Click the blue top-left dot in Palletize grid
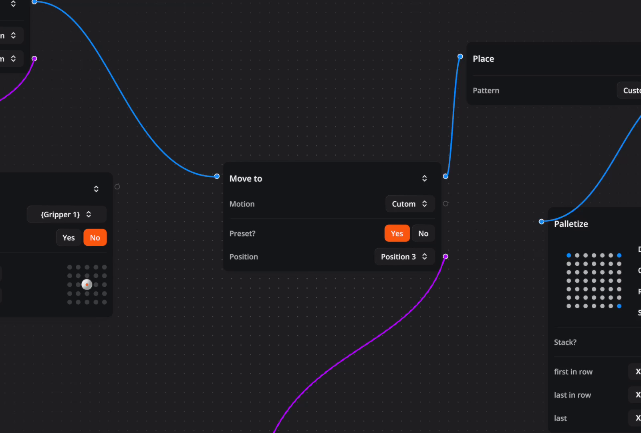The image size is (641, 433). [568, 255]
